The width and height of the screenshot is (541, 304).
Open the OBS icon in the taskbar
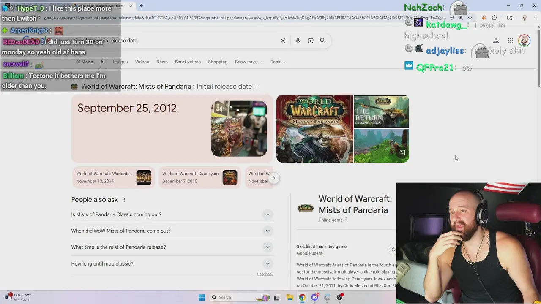pos(340,297)
